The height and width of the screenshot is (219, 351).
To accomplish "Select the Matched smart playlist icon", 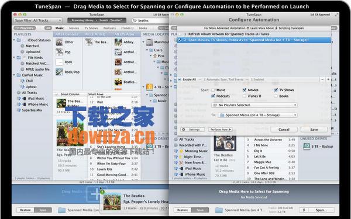I will (x=22, y=46).
